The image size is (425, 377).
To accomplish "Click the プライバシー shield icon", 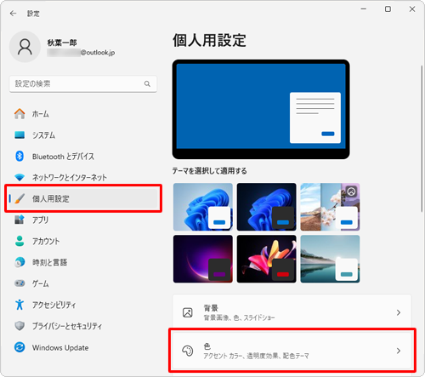I will click(x=20, y=326).
